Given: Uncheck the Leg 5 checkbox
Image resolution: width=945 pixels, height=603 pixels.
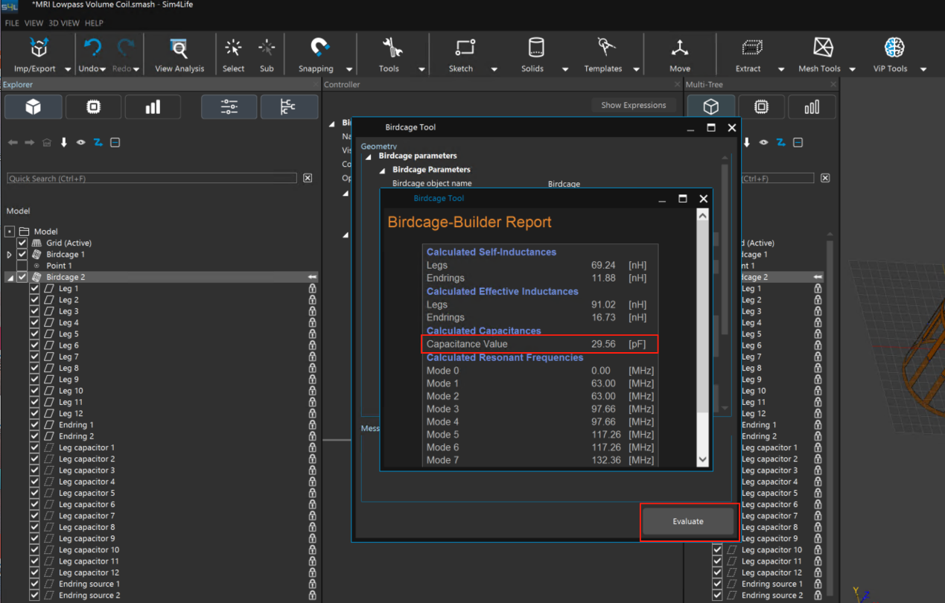Looking at the screenshot, I should pos(34,334).
